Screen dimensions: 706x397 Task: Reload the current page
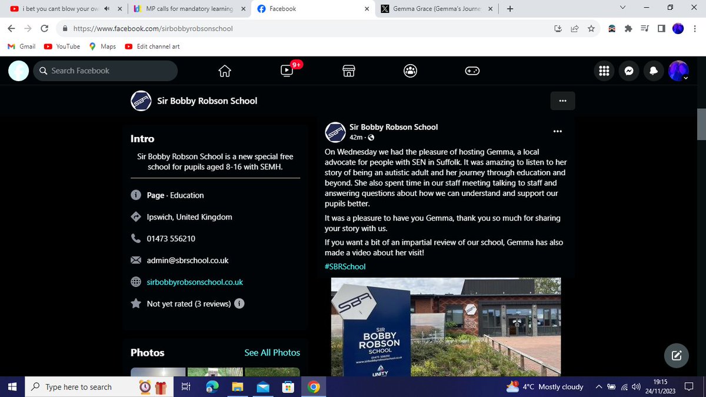coord(45,28)
